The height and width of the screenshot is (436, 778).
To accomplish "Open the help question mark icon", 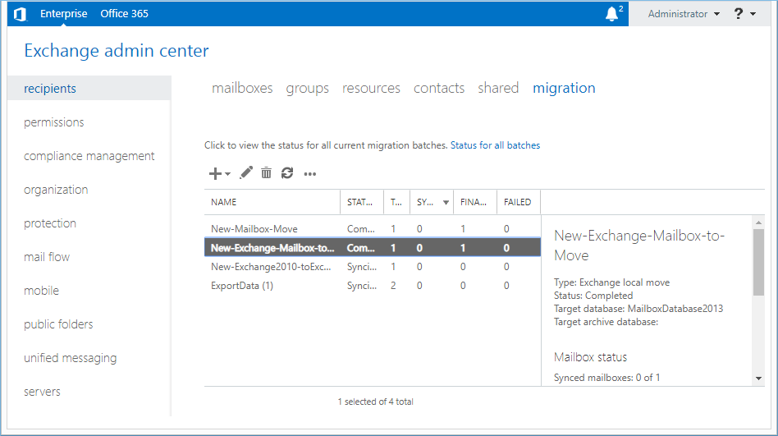I will (739, 13).
